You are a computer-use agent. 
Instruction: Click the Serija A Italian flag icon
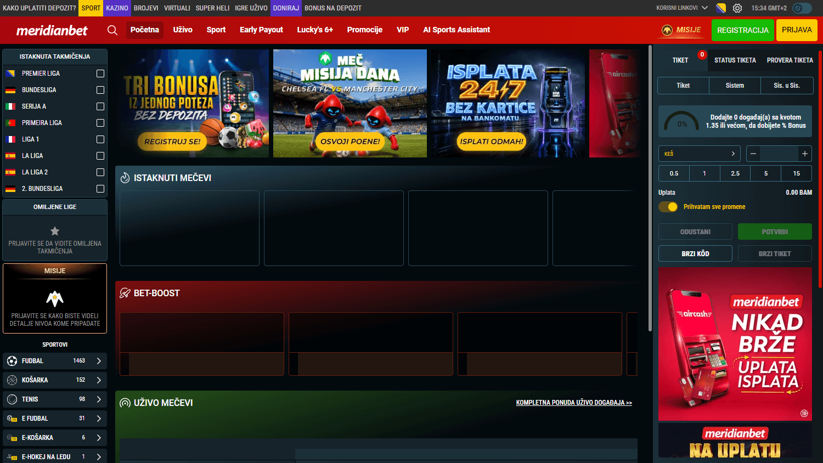pyautogui.click(x=10, y=106)
